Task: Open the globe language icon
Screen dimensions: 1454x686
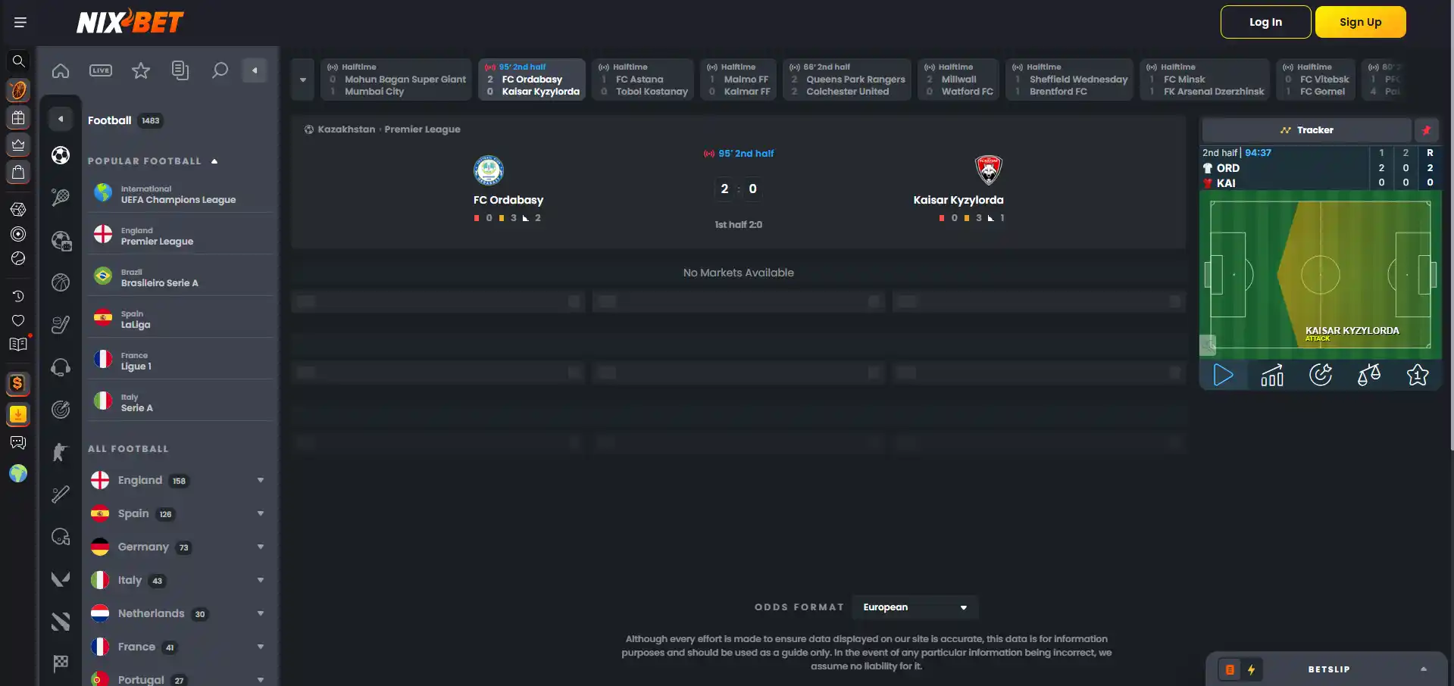Action: (x=18, y=473)
